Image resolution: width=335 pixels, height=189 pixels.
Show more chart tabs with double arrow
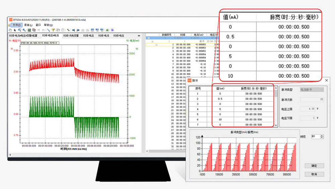[139, 36]
